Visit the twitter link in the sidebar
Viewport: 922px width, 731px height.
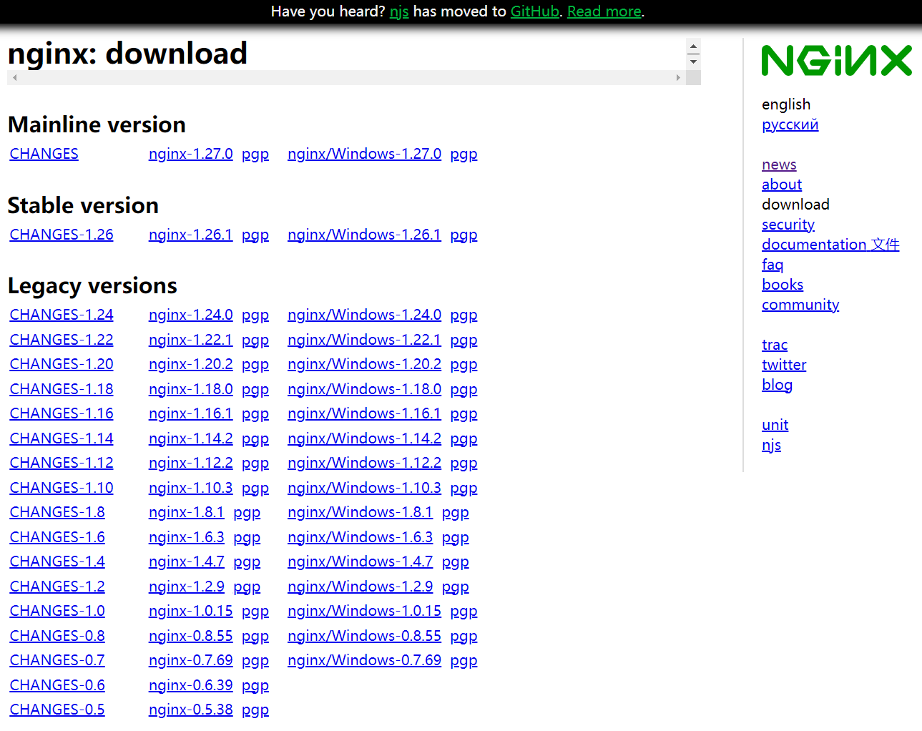click(x=783, y=365)
